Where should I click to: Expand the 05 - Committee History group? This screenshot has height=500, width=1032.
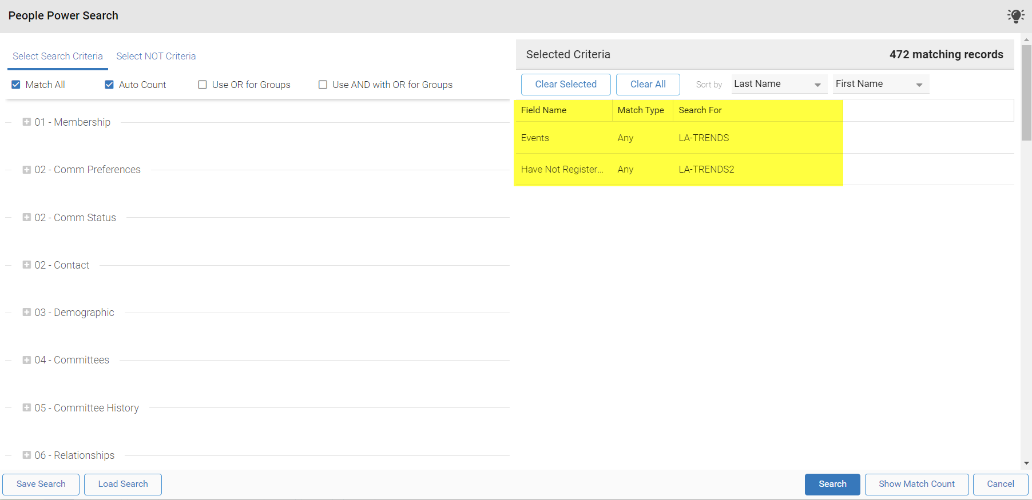click(26, 407)
